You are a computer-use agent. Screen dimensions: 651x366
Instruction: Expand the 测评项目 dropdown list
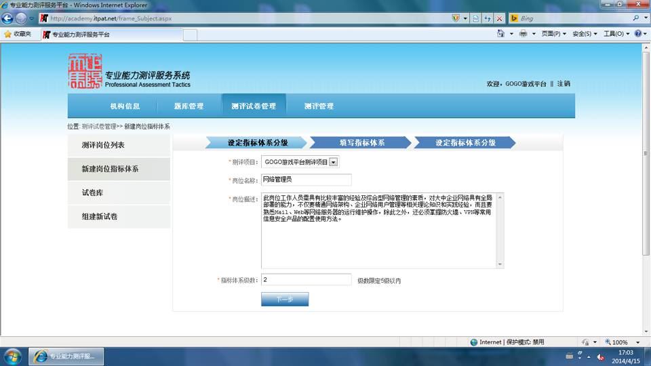click(334, 162)
